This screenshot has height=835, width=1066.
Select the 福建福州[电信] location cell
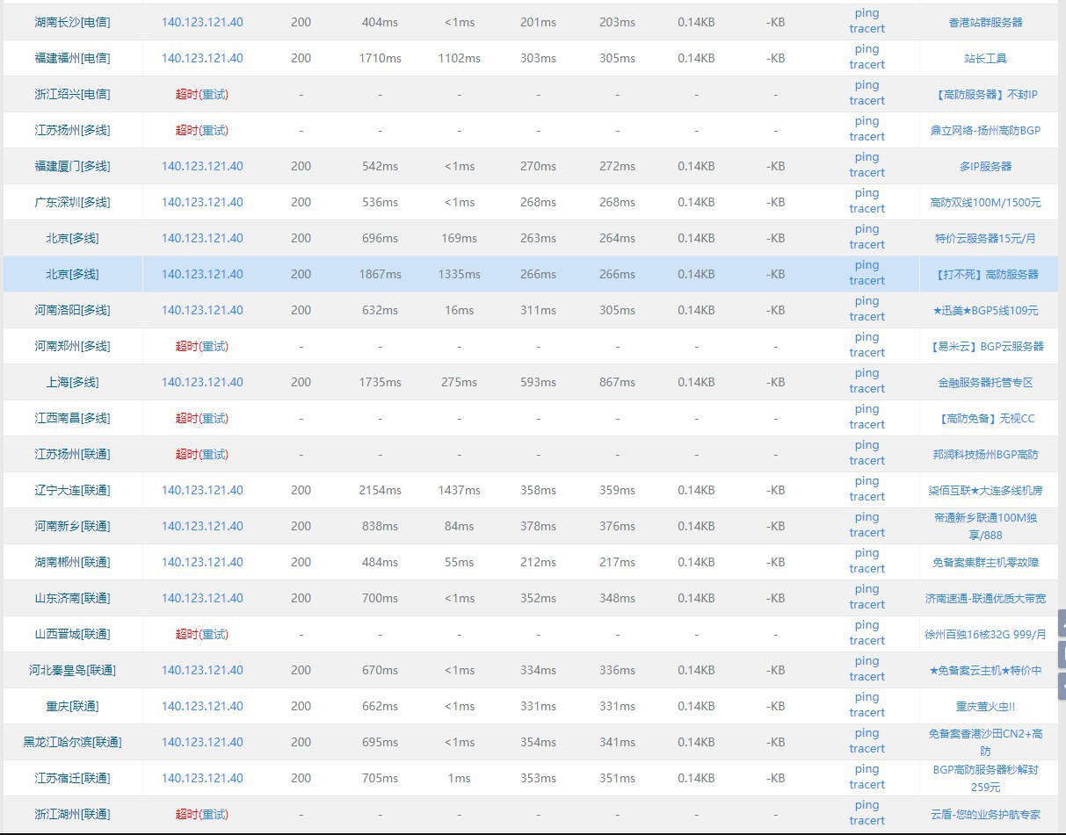tap(72, 58)
